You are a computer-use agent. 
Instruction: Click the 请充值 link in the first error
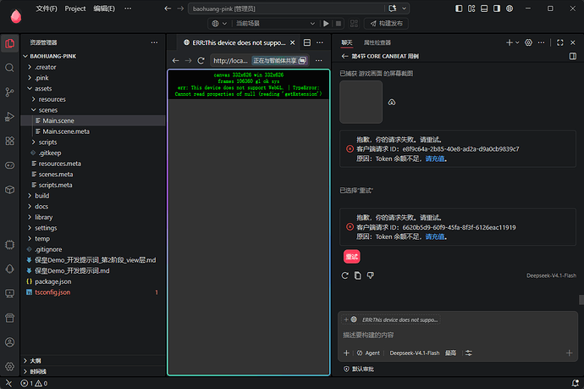pos(435,158)
